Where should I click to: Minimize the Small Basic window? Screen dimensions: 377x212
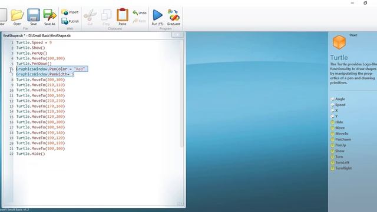(x=352, y=3)
